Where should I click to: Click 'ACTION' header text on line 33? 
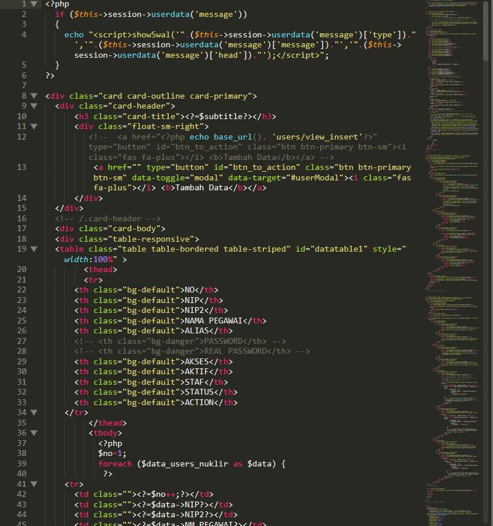pos(199,403)
